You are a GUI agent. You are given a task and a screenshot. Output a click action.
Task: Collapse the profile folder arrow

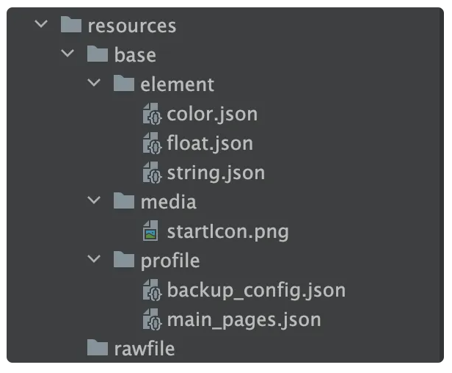pos(94,261)
